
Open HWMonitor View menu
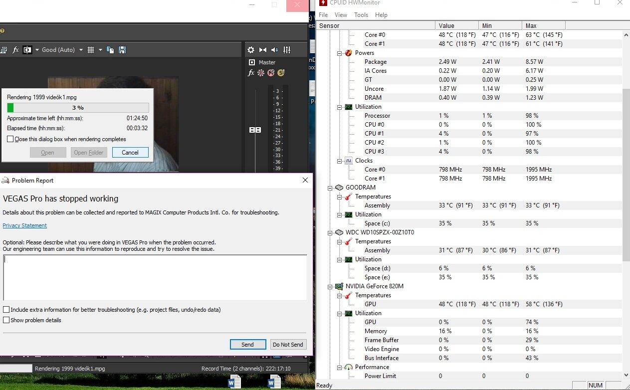point(341,15)
